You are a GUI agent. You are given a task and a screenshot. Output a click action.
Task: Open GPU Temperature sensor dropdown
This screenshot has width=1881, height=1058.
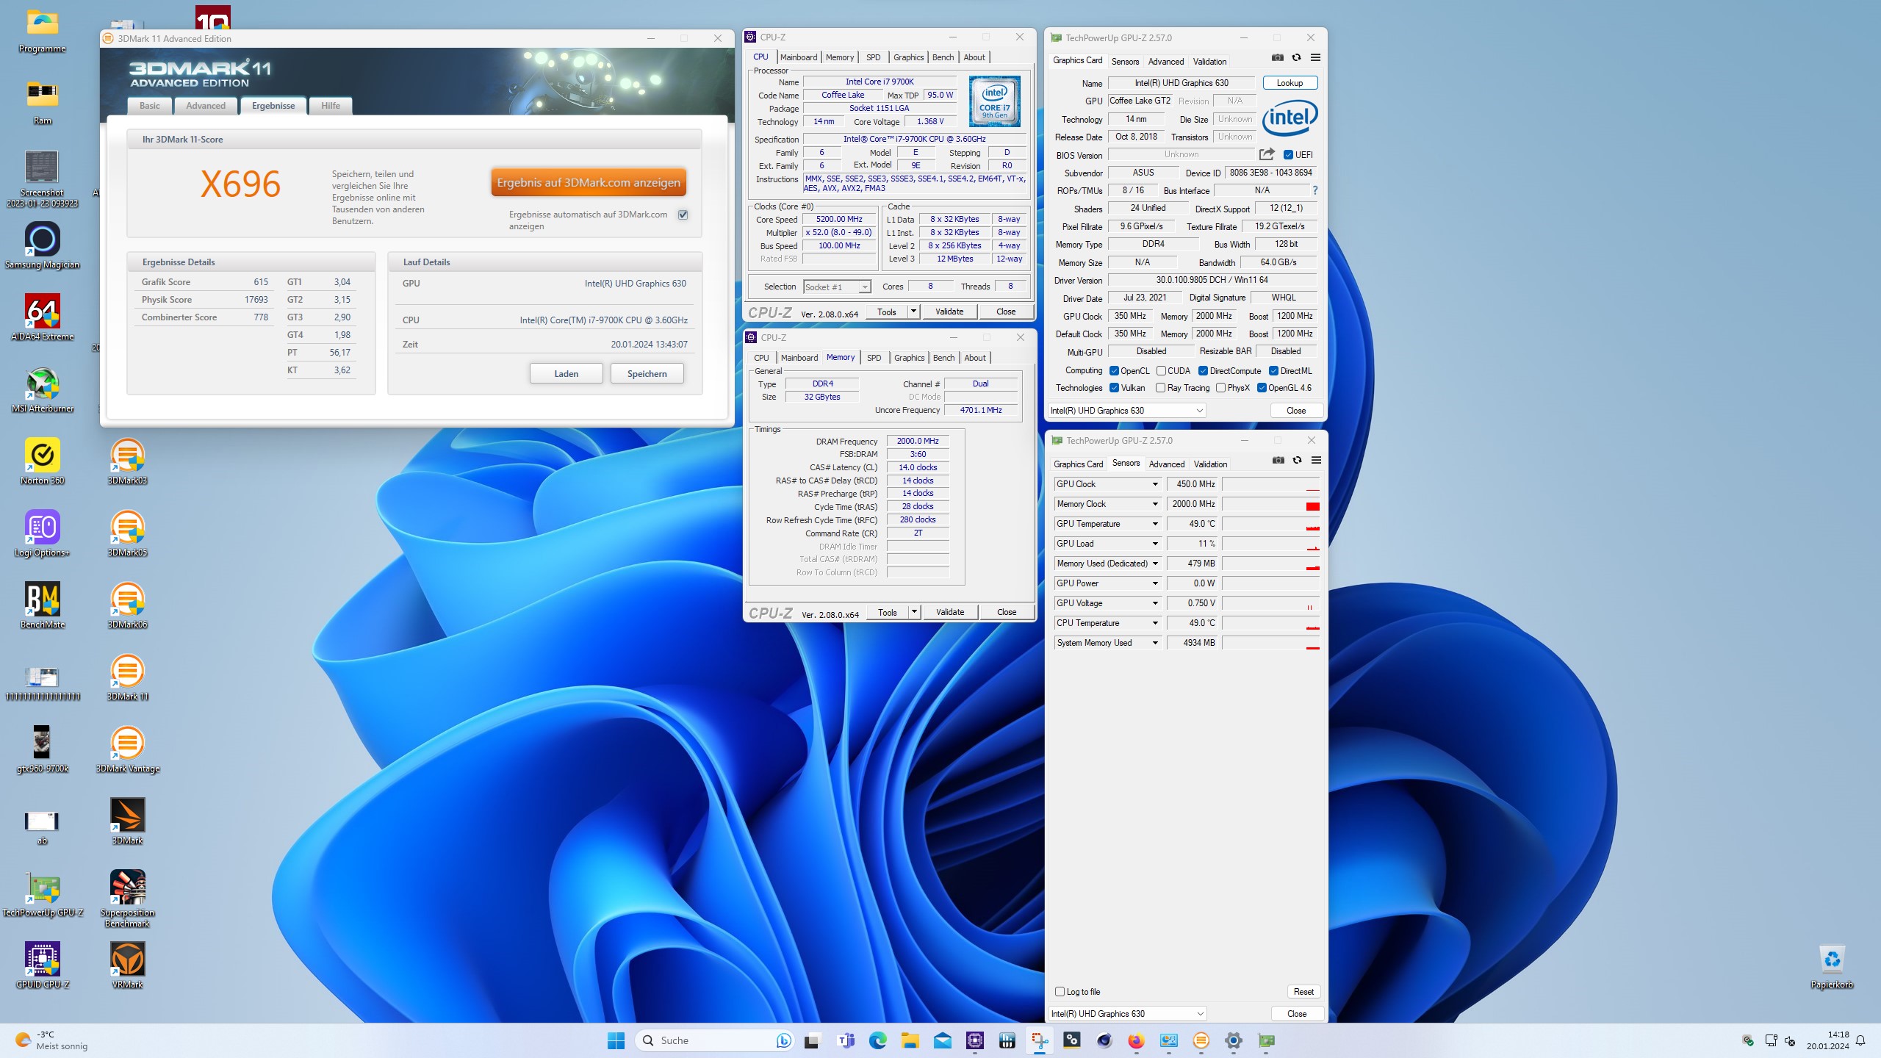pyautogui.click(x=1155, y=524)
